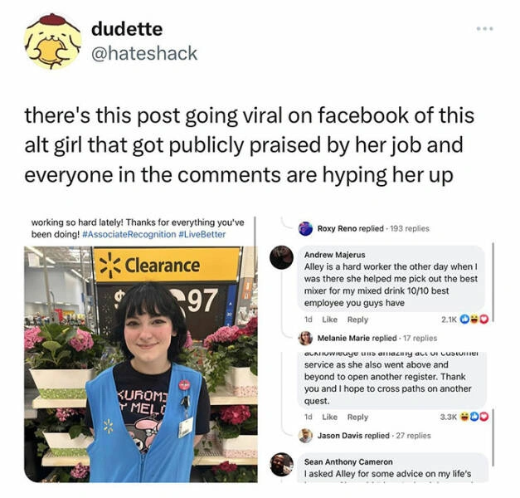Open the Walmart employee photo
Viewport: 520px width, 498px height.
(x=141, y=364)
